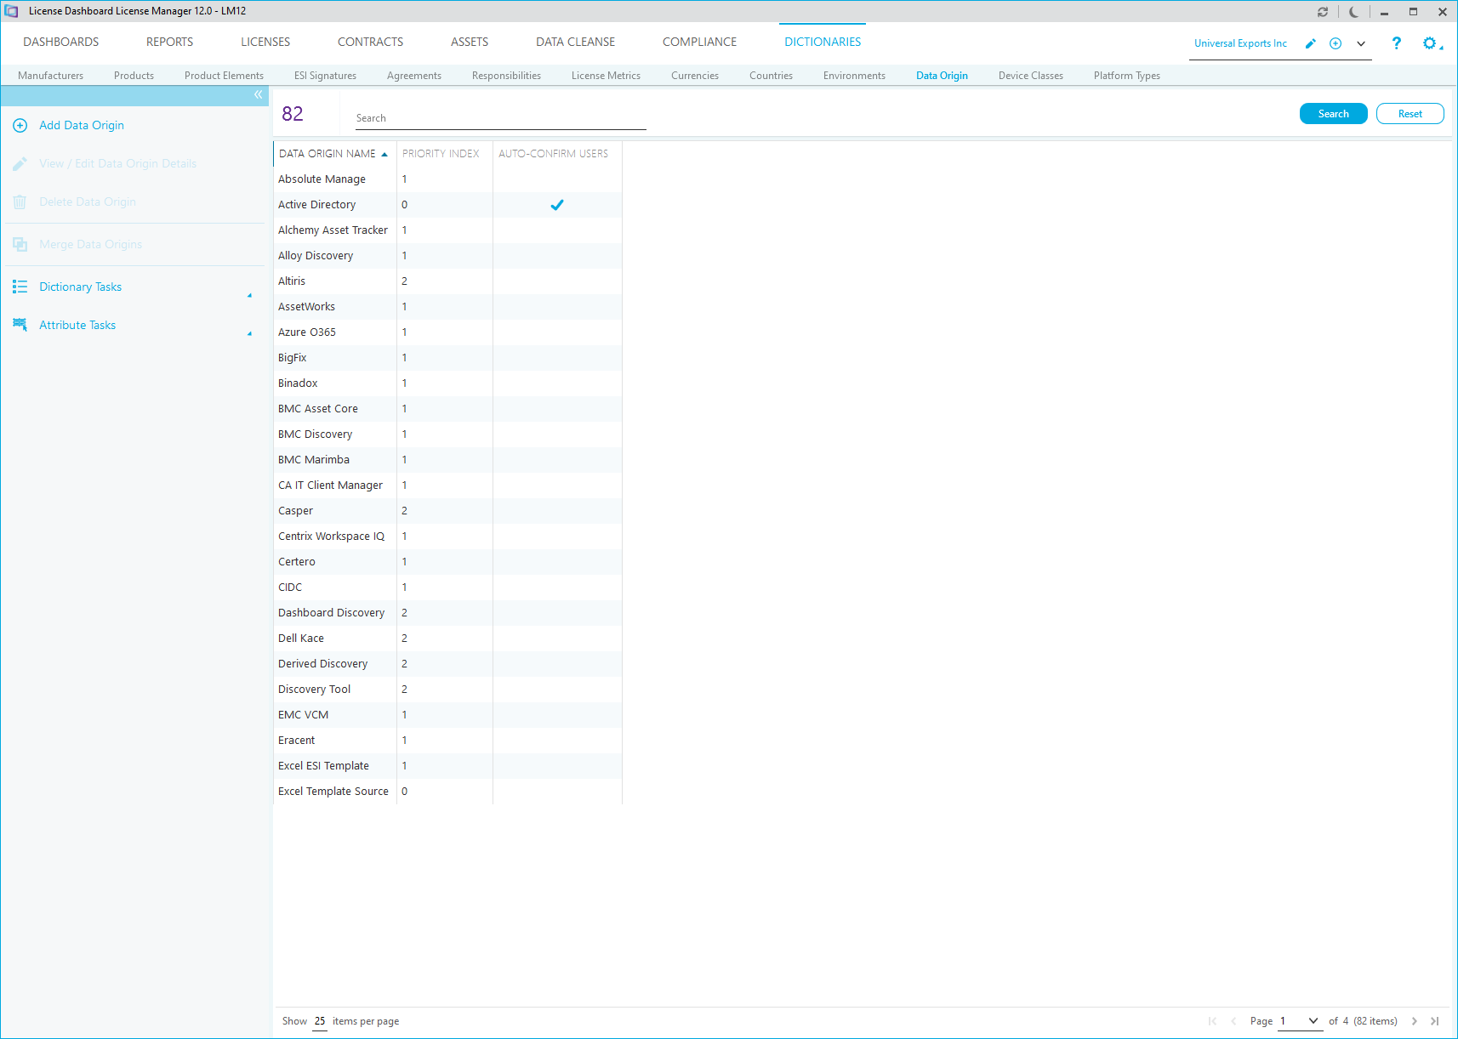
Task: Open the settings gear icon
Action: tap(1430, 43)
